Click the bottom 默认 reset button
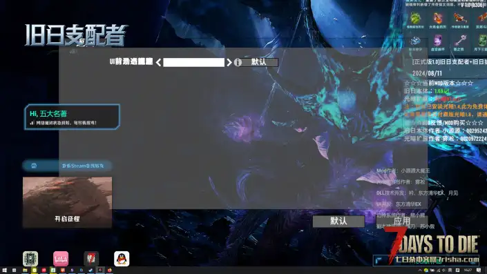The image size is (487, 274). 338,222
